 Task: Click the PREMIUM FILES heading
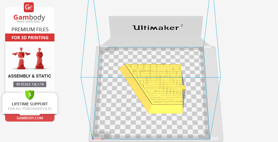pos(30,30)
